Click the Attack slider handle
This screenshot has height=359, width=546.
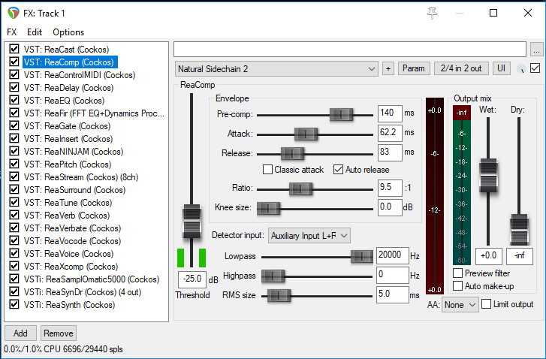click(306, 134)
